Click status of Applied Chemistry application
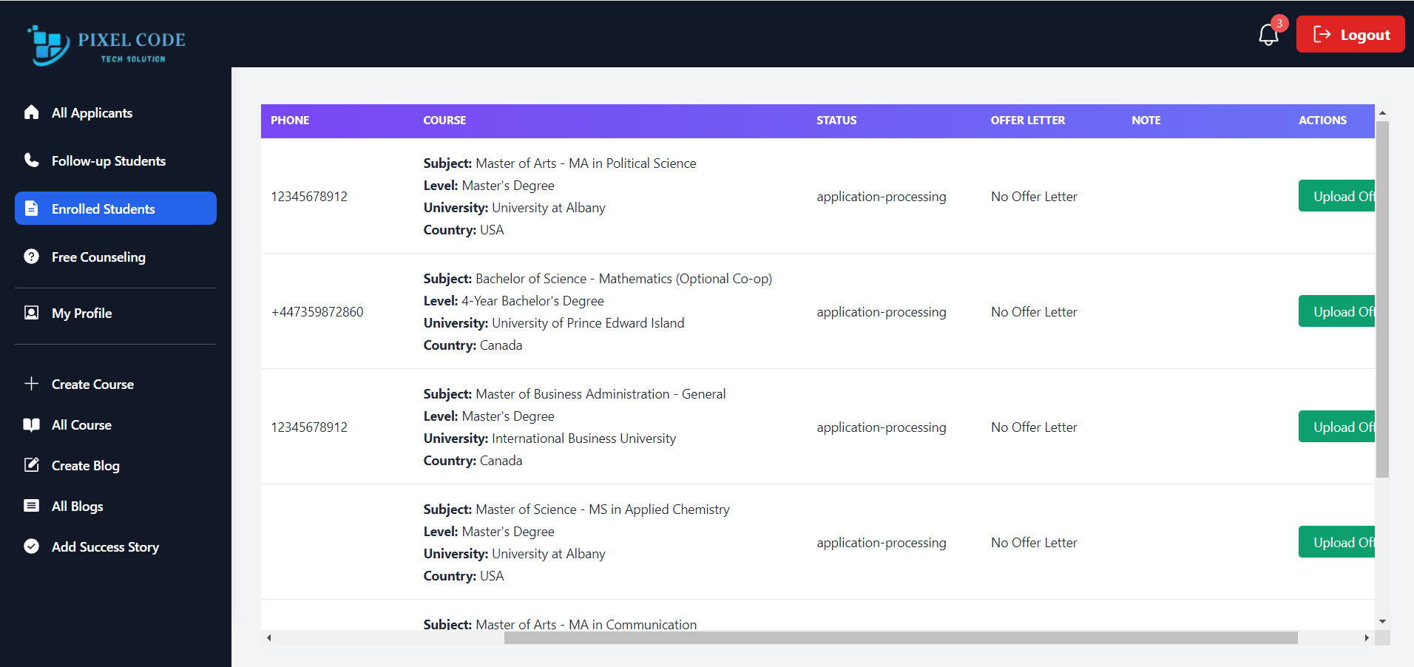1414x667 pixels. (x=882, y=542)
